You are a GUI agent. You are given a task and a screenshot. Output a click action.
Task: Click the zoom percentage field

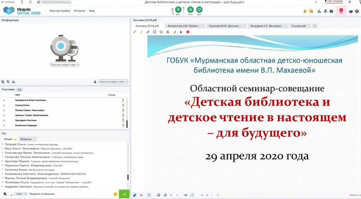tap(172, 195)
